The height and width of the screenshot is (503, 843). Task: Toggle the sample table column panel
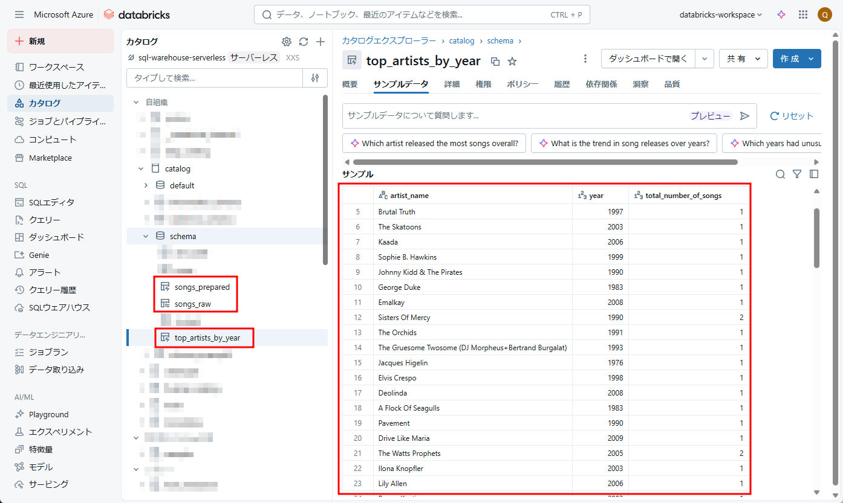(x=814, y=175)
